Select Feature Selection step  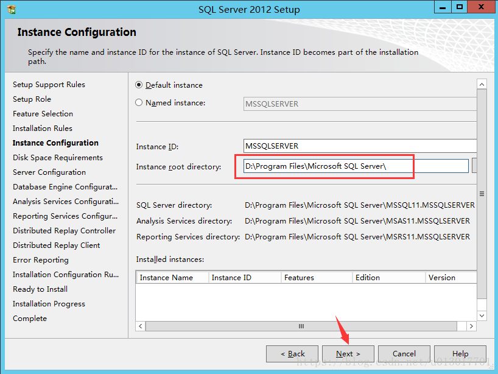tap(43, 114)
